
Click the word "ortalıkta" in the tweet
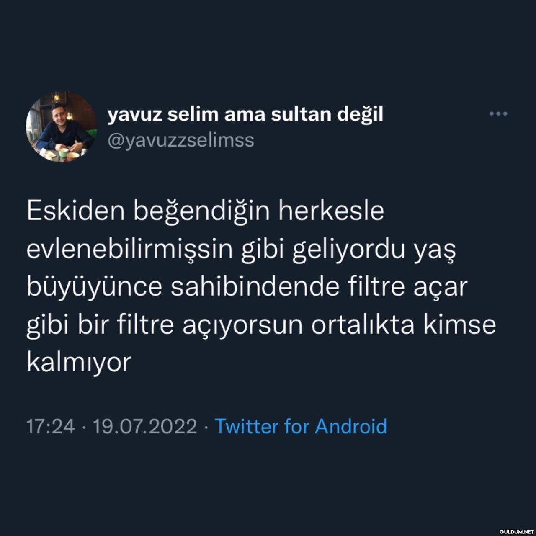(x=363, y=325)
